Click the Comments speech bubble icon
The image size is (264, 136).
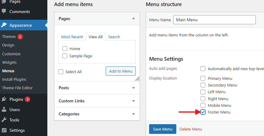[4, 11]
